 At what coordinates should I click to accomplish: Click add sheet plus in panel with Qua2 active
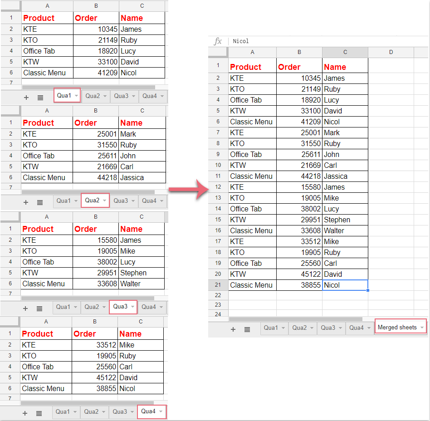26,202
